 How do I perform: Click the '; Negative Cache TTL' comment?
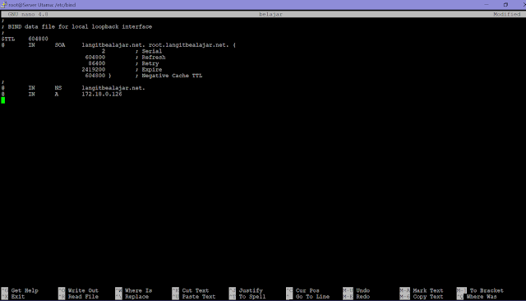[x=168, y=76]
